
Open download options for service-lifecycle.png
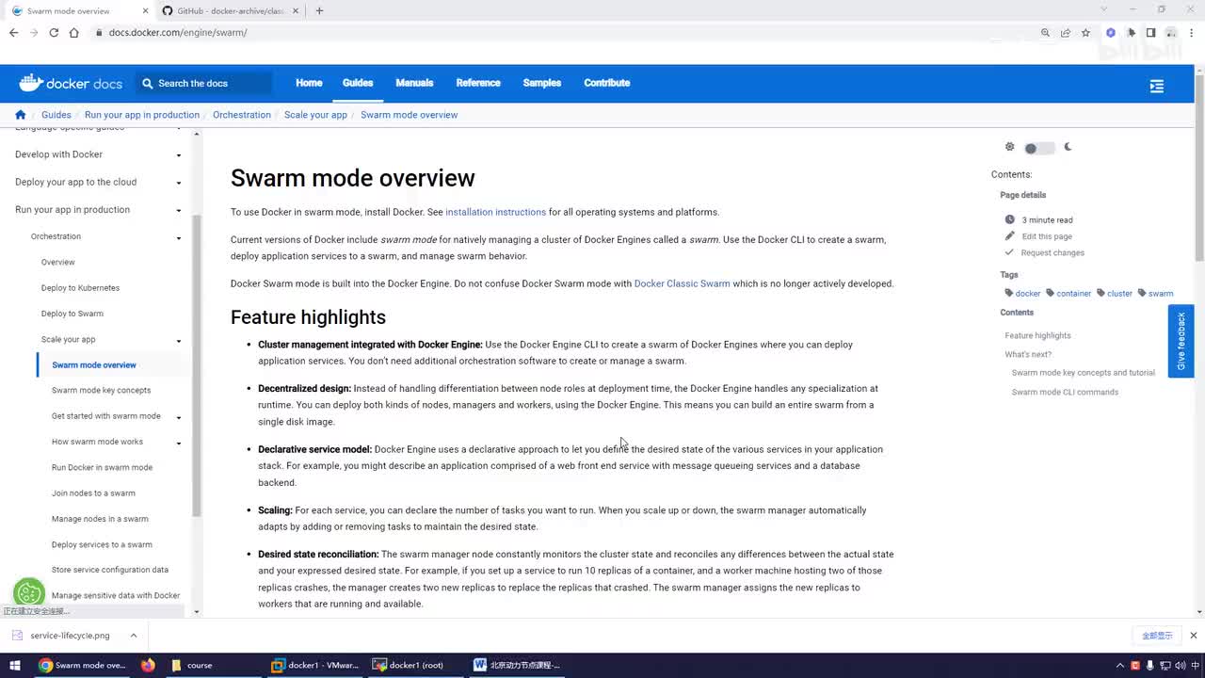pyautogui.click(x=134, y=636)
